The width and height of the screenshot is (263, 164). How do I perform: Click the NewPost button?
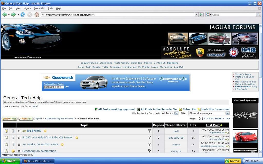(10, 119)
